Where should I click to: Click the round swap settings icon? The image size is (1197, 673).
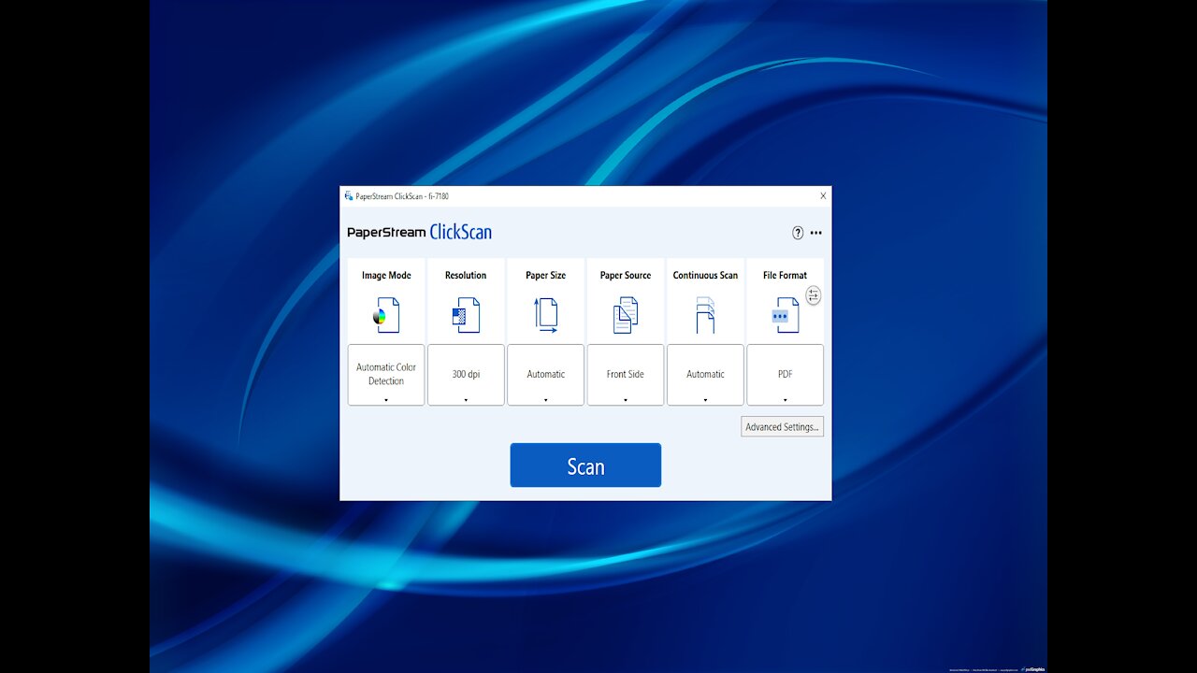point(814,295)
